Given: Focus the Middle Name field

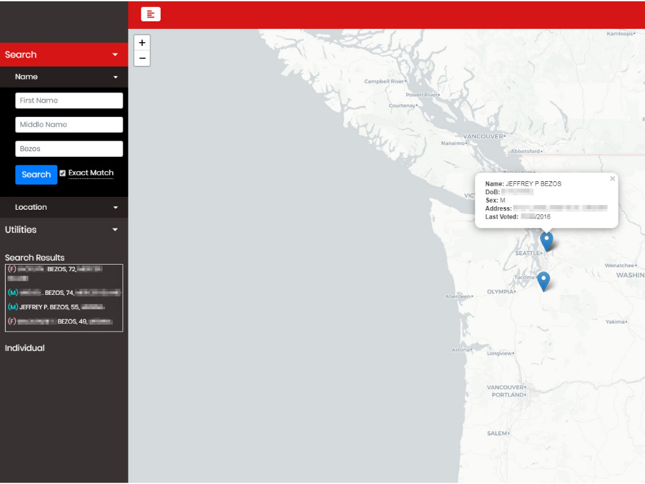Looking at the screenshot, I should [x=69, y=125].
